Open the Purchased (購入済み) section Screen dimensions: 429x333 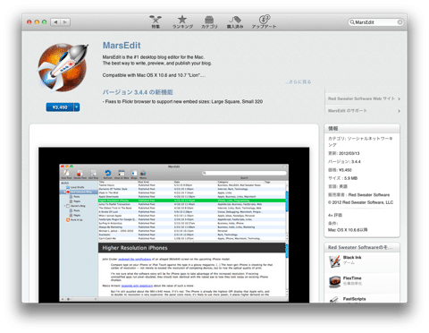(235, 22)
